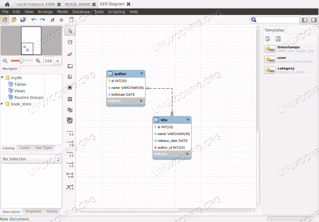Create new EER diagram toolbar icon
Screen dimensions: 319x222
[71, 20]
